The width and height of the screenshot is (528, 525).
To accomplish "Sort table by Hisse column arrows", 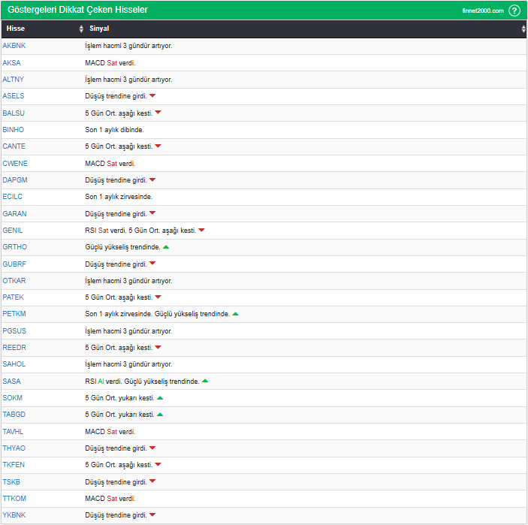I will (x=81, y=29).
